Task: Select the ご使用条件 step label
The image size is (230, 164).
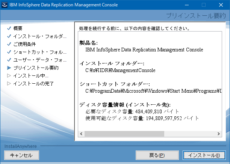Action: 25,44
